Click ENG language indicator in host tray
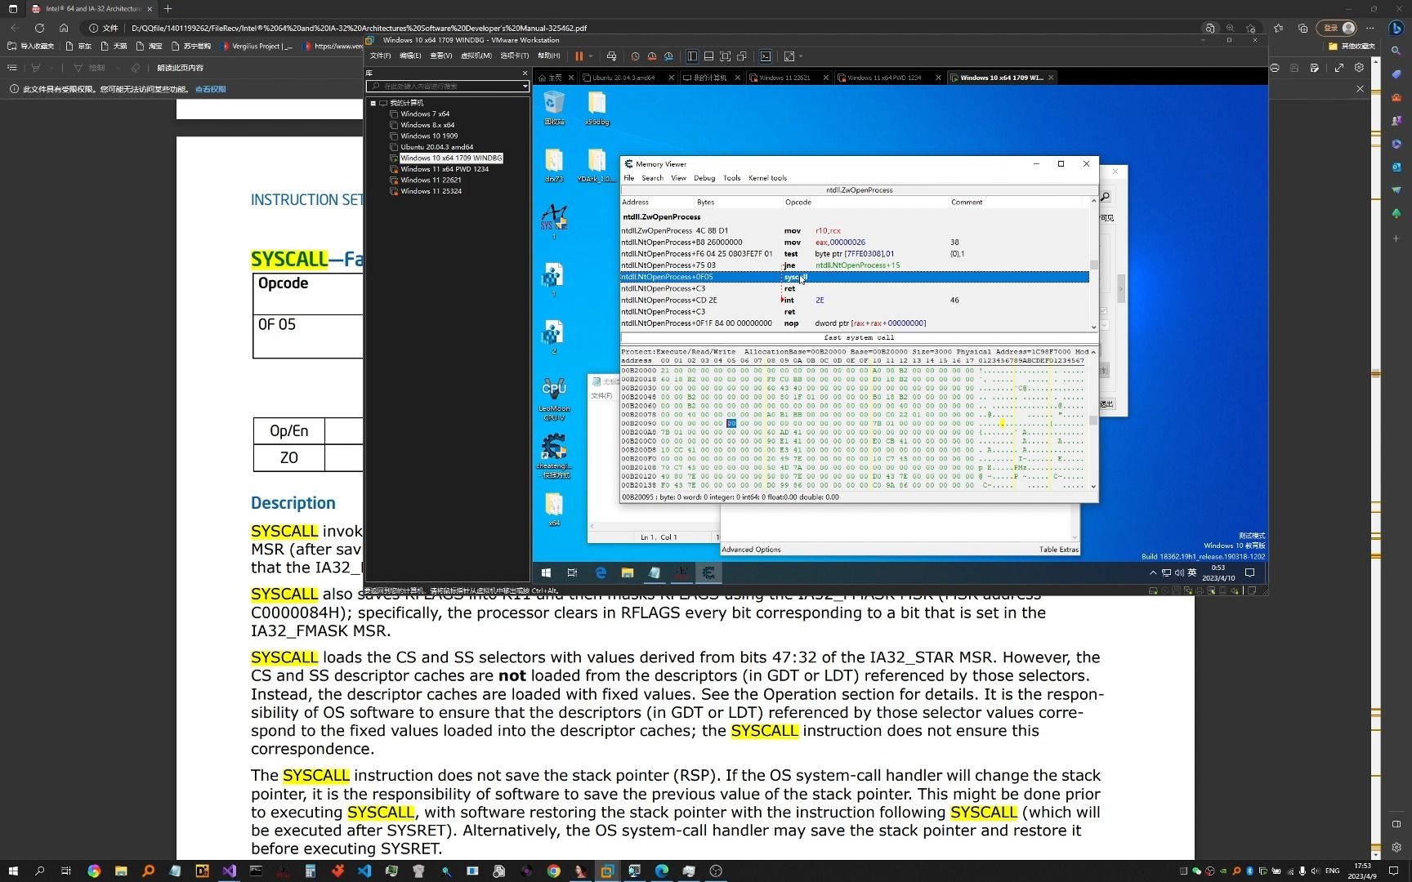1412x882 pixels. (x=1332, y=871)
